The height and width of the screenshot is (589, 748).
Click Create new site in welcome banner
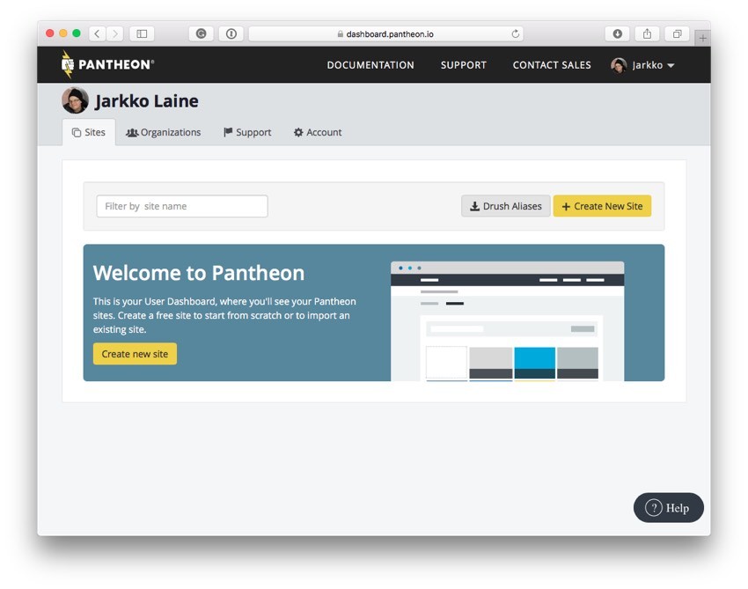(135, 354)
